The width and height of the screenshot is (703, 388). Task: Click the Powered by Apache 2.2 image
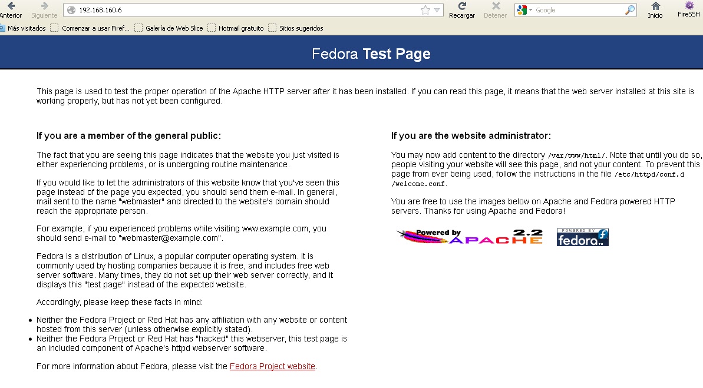point(470,237)
